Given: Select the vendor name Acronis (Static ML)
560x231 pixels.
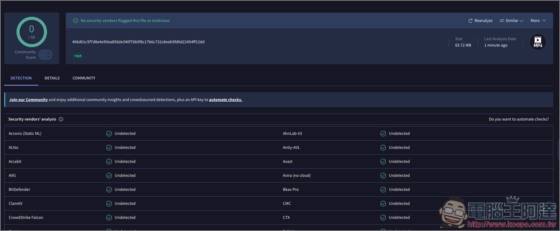Looking at the screenshot, I should tap(25, 134).
